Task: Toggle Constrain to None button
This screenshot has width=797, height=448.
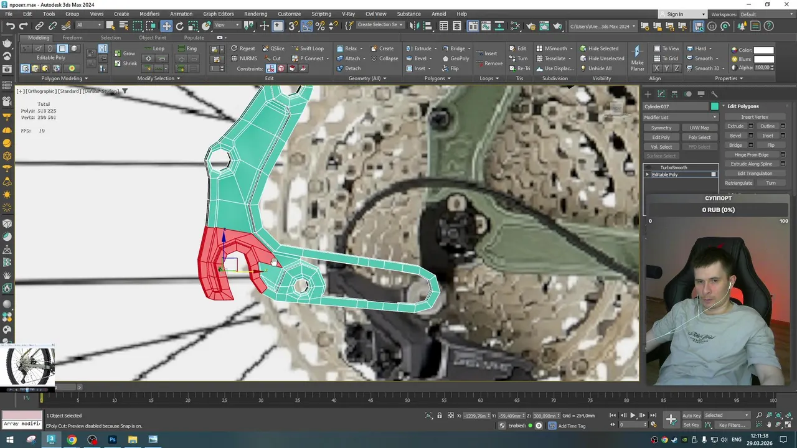Action: click(x=271, y=68)
